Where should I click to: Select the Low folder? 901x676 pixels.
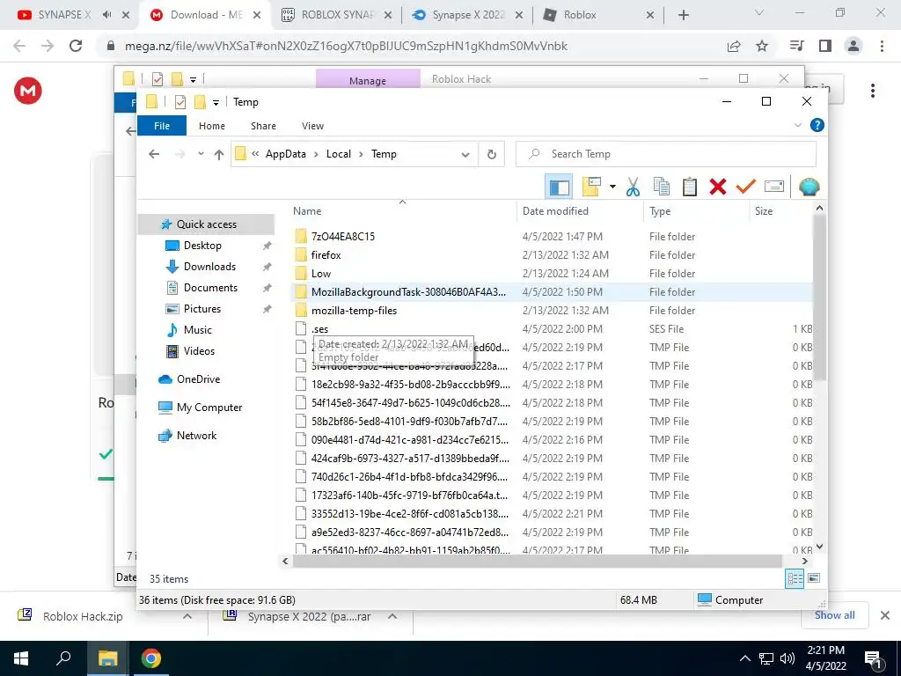point(320,274)
